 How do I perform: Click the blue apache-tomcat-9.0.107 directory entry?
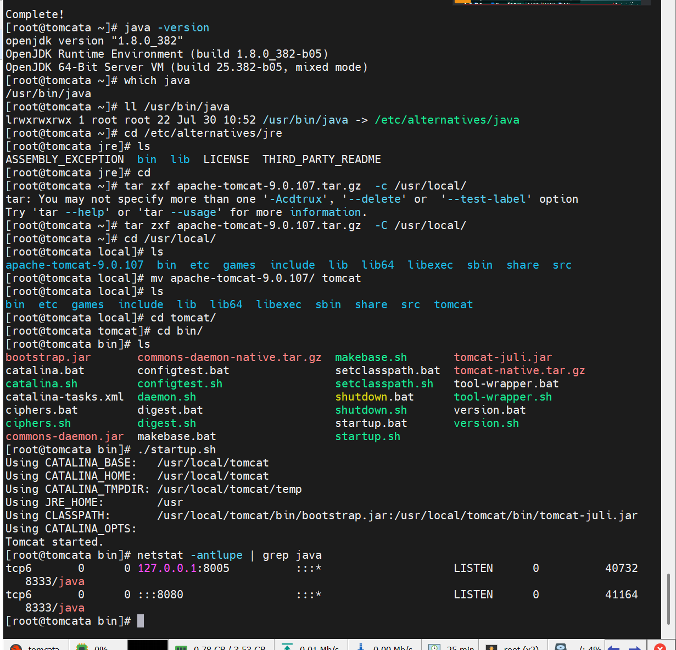(75, 265)
